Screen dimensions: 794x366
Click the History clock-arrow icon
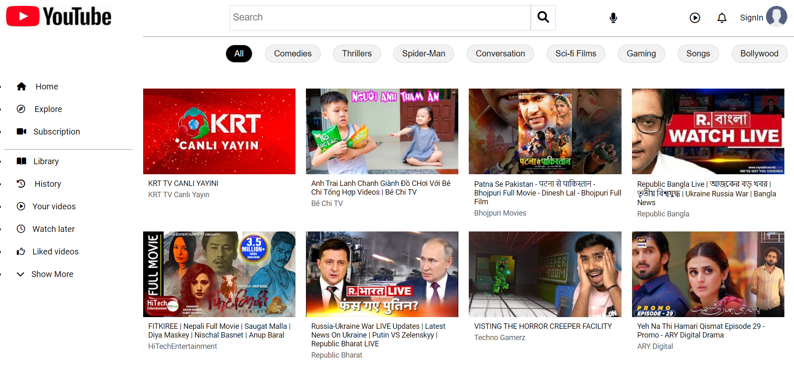tap(21, 184)
